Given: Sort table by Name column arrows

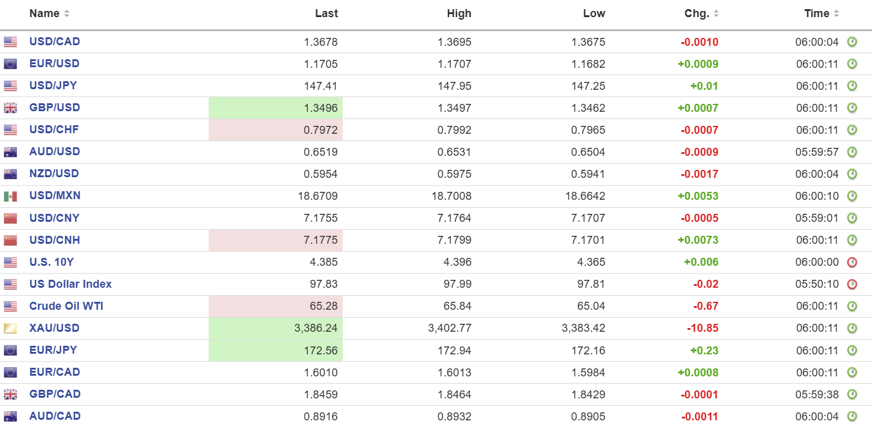Looking at the screenshot, I should pos(66,13).
